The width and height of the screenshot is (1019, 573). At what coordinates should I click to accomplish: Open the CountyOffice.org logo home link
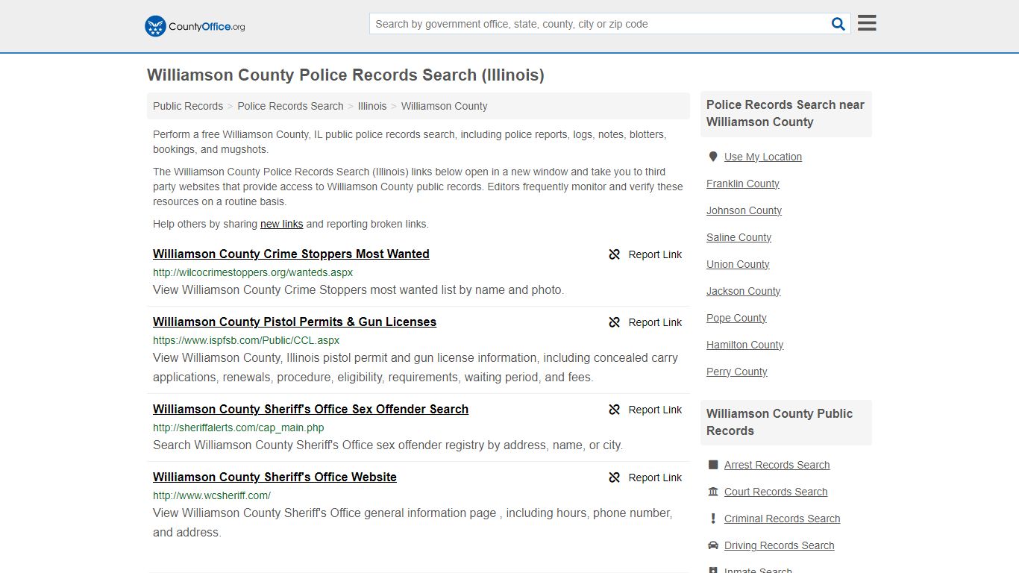[195, 26]
